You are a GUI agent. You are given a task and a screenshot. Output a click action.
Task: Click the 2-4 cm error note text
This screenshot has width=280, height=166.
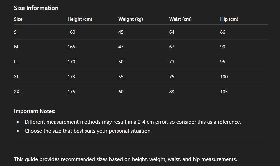pyautogui.click(x=133, y=122)
